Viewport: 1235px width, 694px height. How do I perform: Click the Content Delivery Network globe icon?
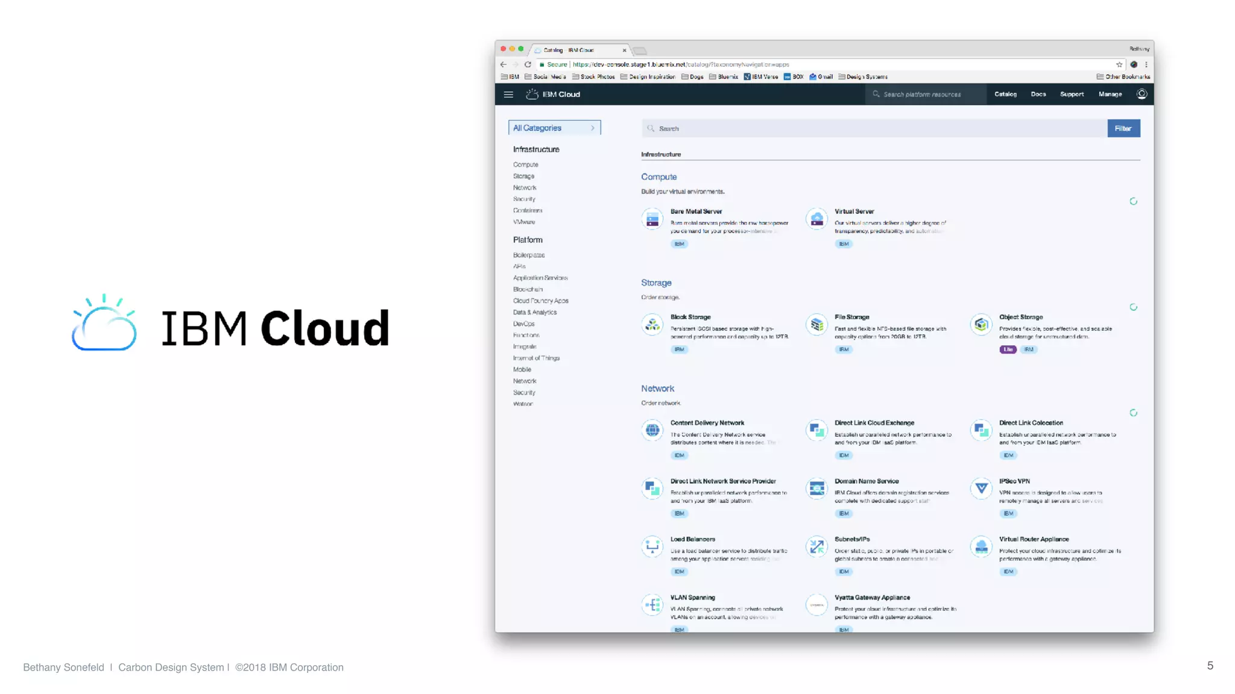pyautogui.click(x=652, y=431)
